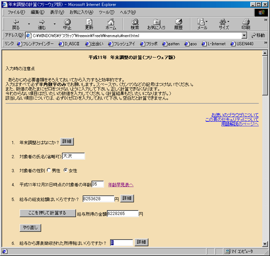Refresh the page with 更新 icon
Image resolution: width=270 pixels, height=256 pixels.
(89, 22)
